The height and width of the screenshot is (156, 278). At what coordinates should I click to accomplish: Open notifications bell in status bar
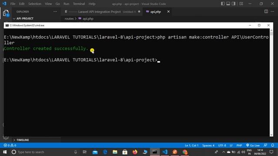tap(273, 145)
